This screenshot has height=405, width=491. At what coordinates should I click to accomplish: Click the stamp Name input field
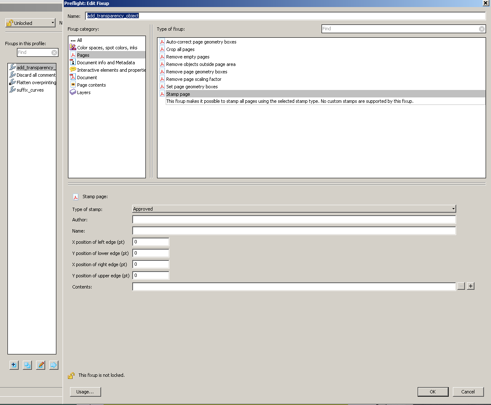click(294, 231)
